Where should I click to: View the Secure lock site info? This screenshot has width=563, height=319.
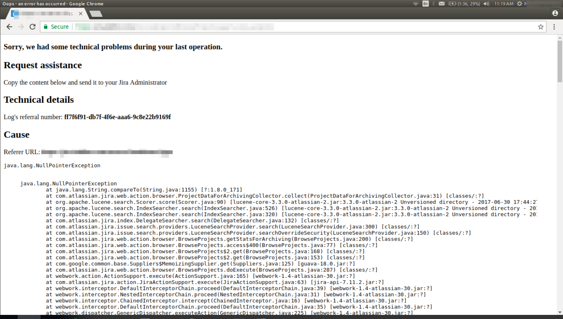(56, 27)
